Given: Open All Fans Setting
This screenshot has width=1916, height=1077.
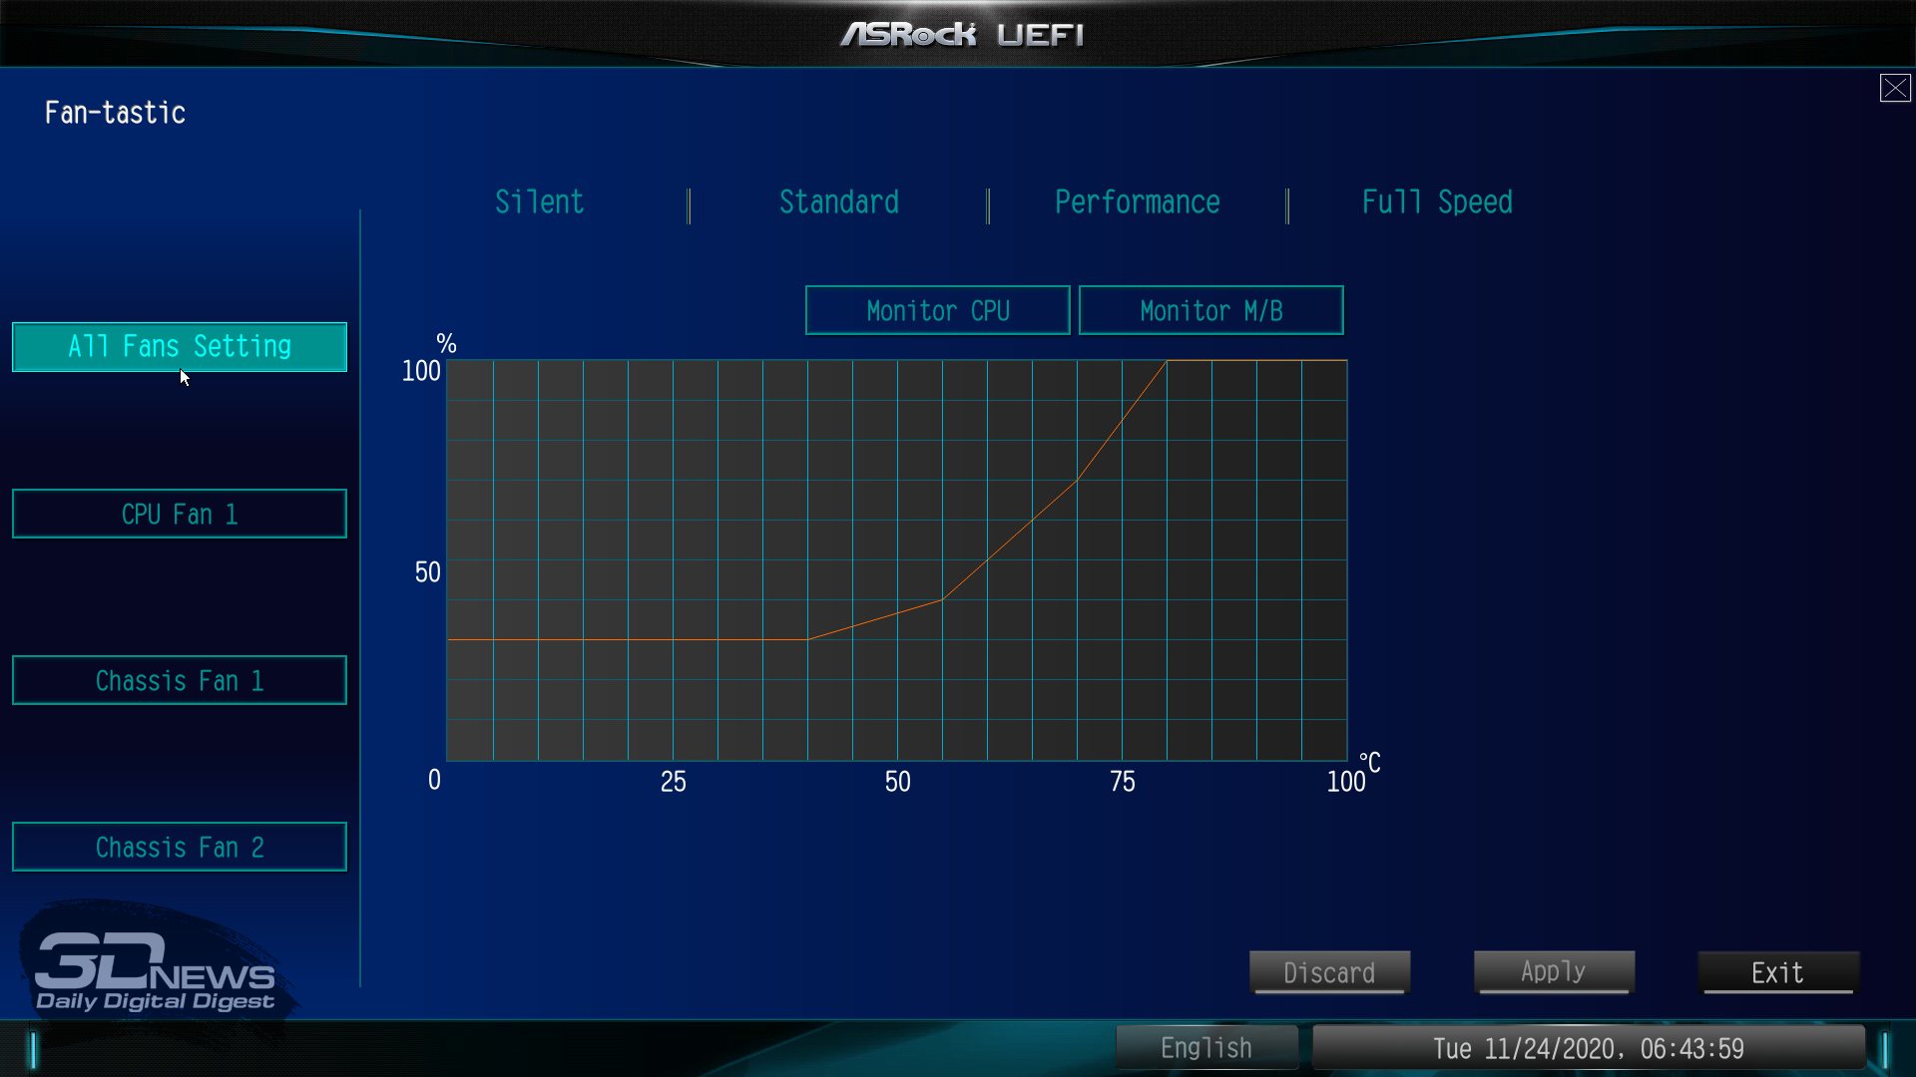Looking at the screenshot, I should click(x=180, y=347).
